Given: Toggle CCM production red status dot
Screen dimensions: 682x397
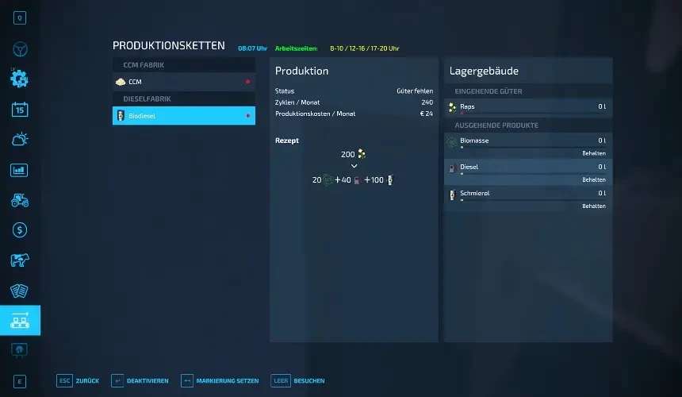Looking at the screenshot, I should 247,82.
